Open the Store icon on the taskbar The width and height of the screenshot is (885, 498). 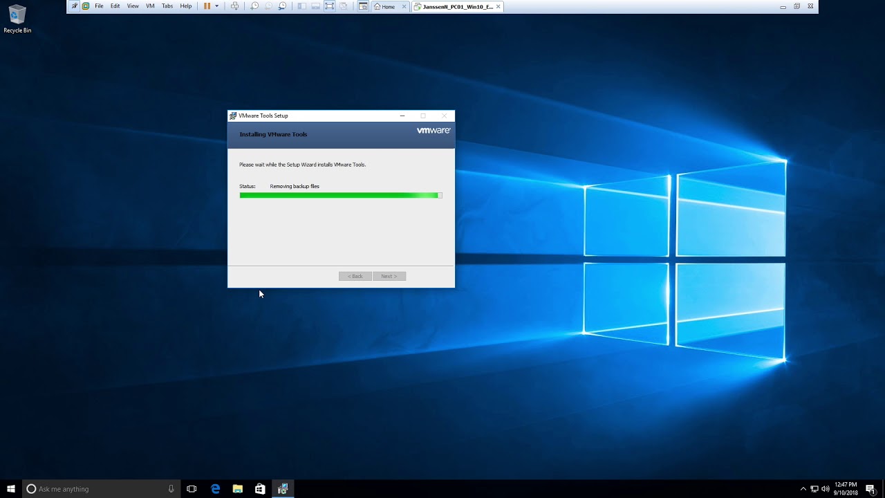[x=260, y=489]
